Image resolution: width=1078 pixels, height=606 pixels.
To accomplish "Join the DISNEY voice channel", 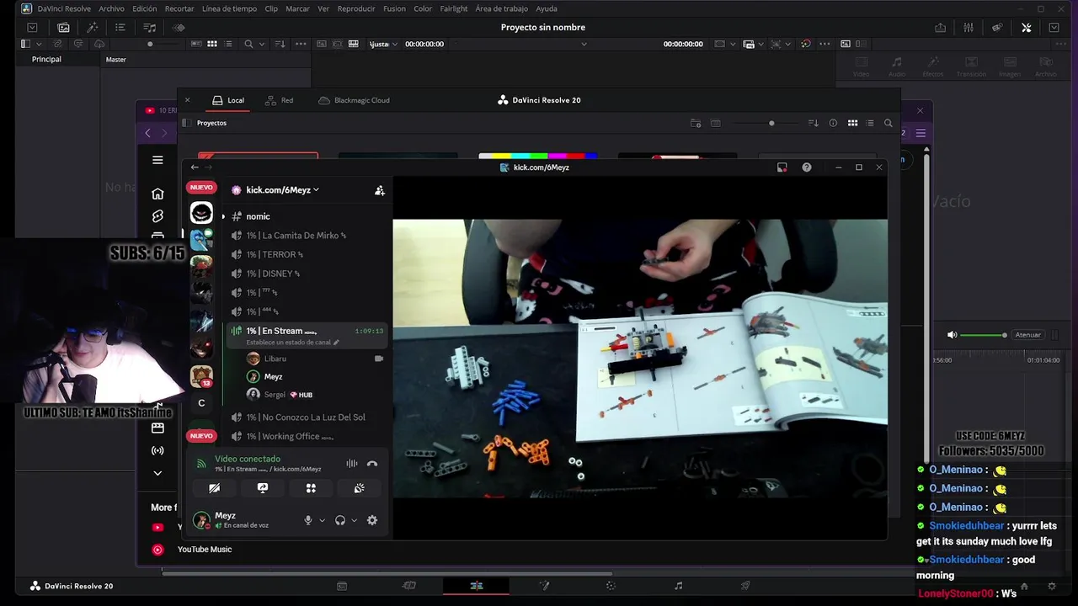I will (305, 274).
